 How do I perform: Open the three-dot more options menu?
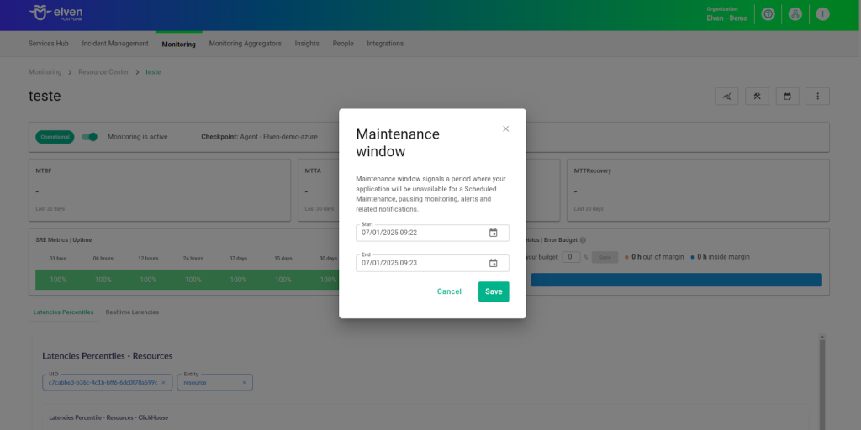click(x=818, y=97)
